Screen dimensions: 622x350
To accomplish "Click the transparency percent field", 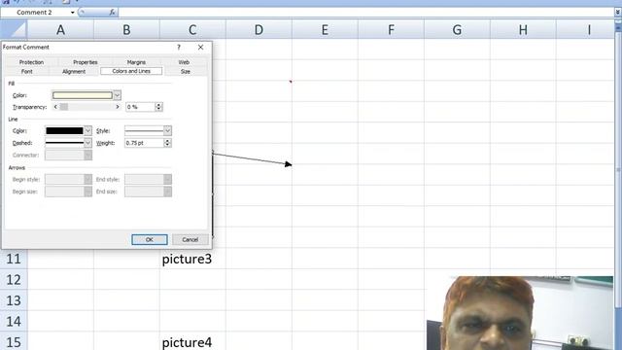I will (140, 107).
